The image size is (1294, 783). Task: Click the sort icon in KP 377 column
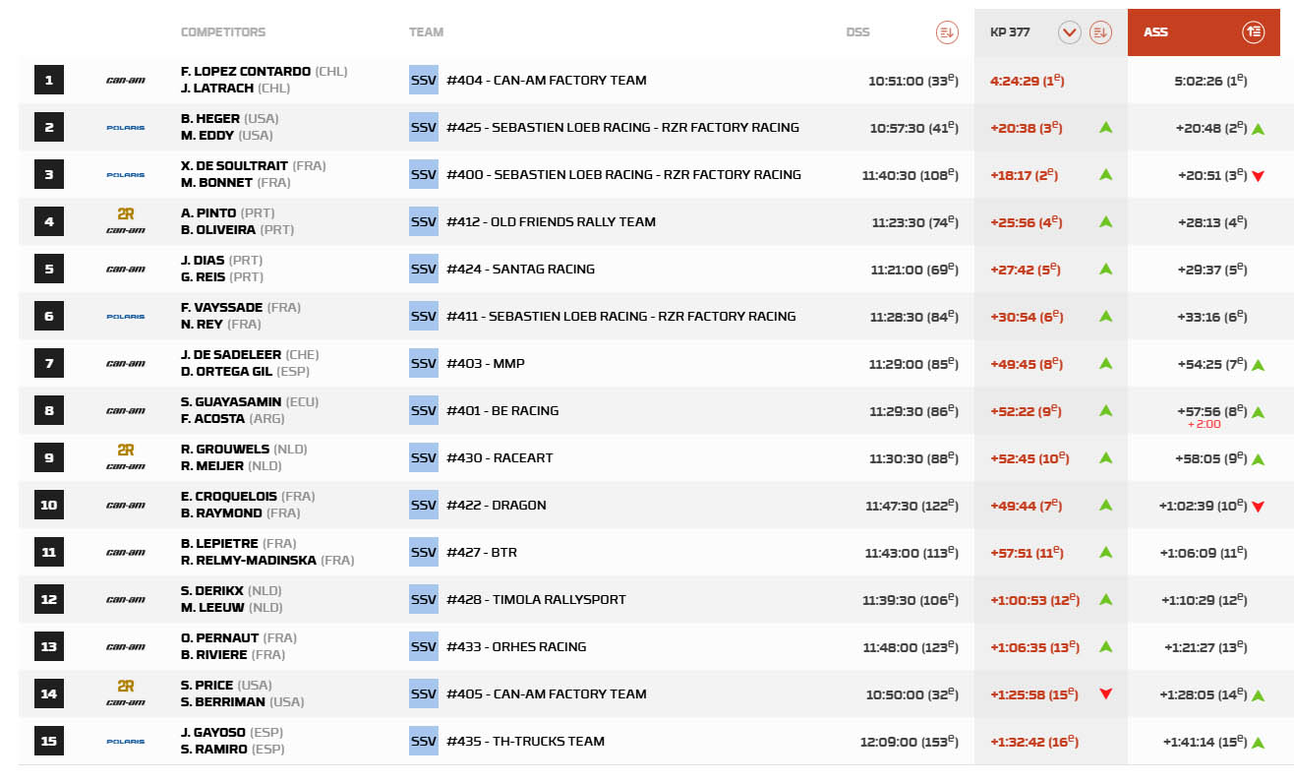[x=1100, y=32]
